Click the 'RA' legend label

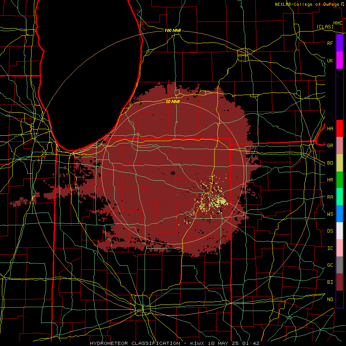point(330,197)
